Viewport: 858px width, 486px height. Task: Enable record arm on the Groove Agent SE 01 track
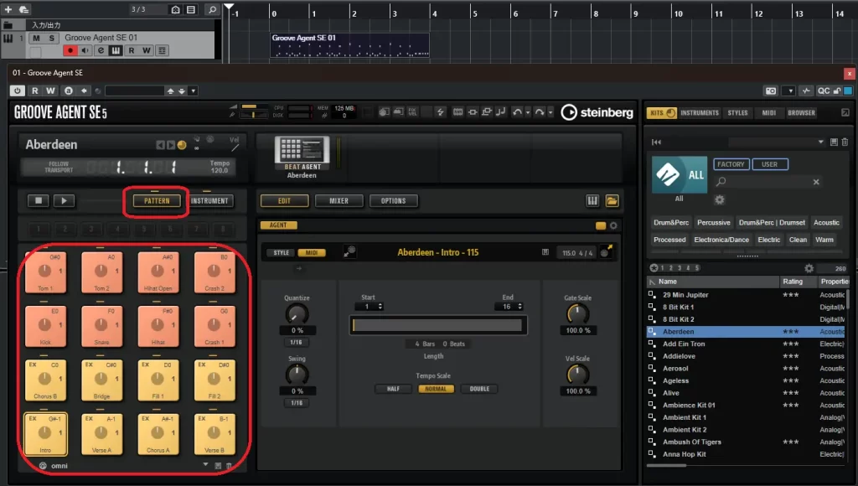[x=70, y=50]
